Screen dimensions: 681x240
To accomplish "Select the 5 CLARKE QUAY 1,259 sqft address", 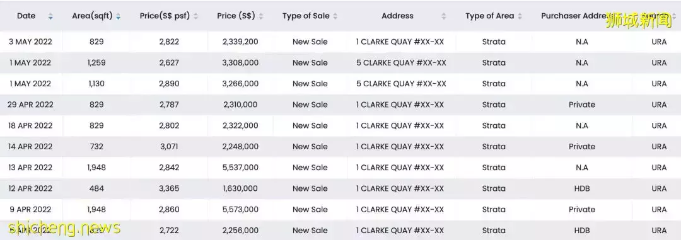I will 401,62.
